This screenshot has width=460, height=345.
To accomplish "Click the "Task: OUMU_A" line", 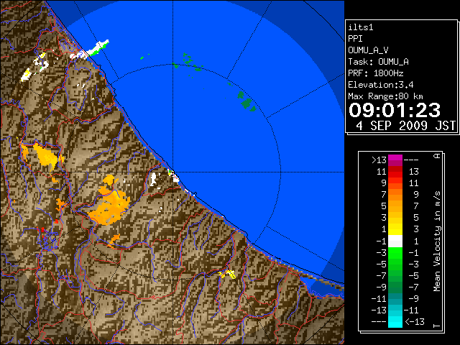I will pyautogui.click(x=378, y=62).
